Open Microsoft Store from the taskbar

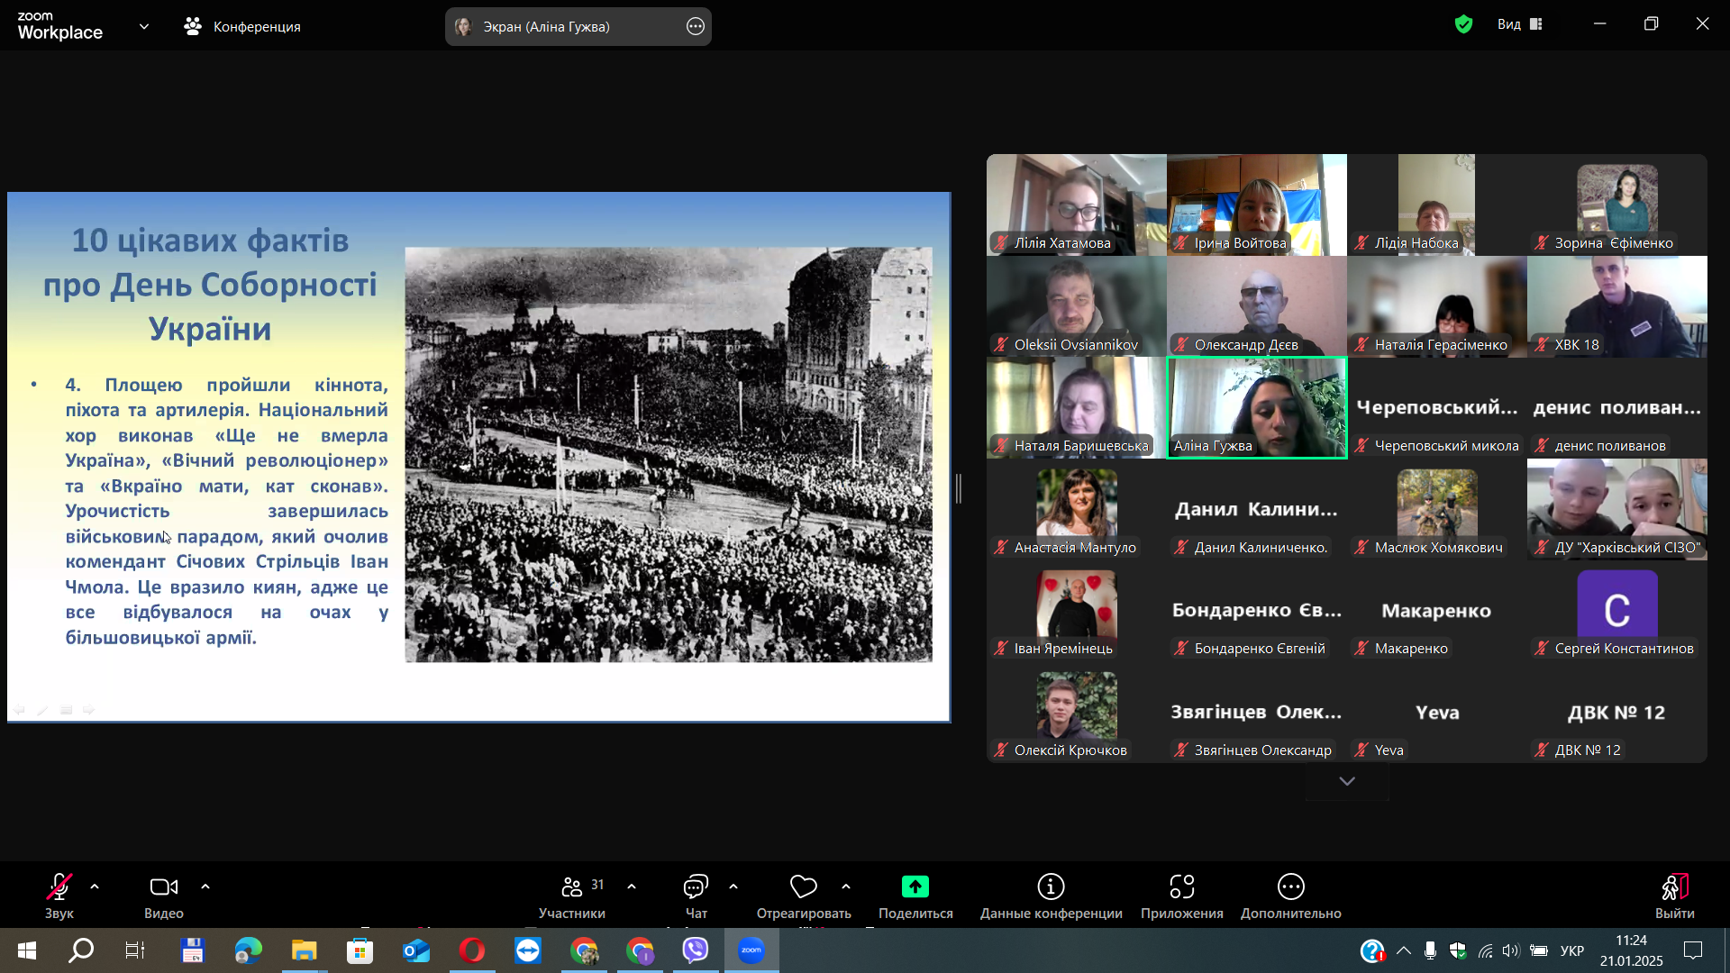(x=360, y=950)
